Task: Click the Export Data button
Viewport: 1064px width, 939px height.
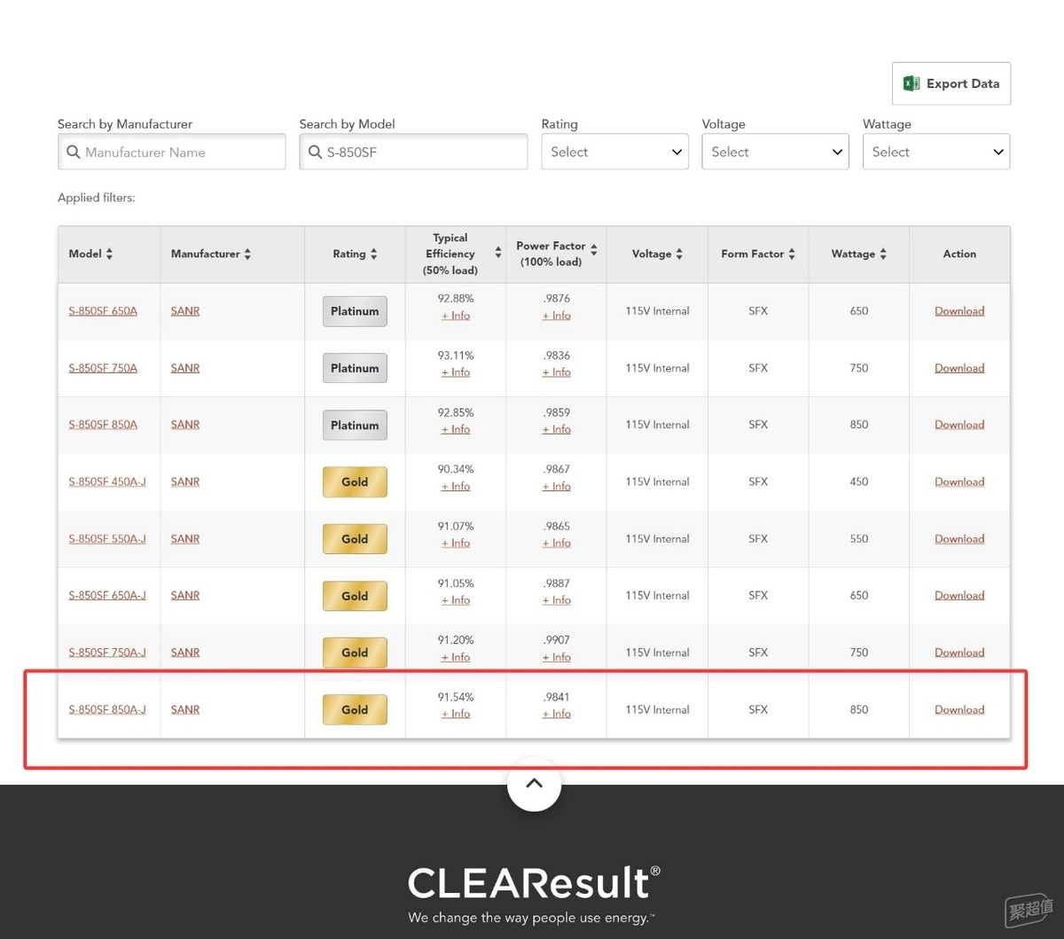Action: pyautogui.click(x=951, y=83)
